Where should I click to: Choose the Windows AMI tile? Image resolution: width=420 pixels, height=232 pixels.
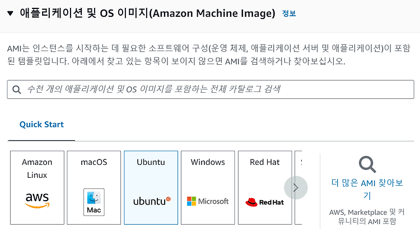tap(208, 188)
